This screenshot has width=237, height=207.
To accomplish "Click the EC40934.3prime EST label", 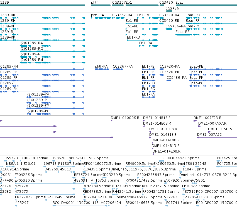I will (x=34, y=158).
